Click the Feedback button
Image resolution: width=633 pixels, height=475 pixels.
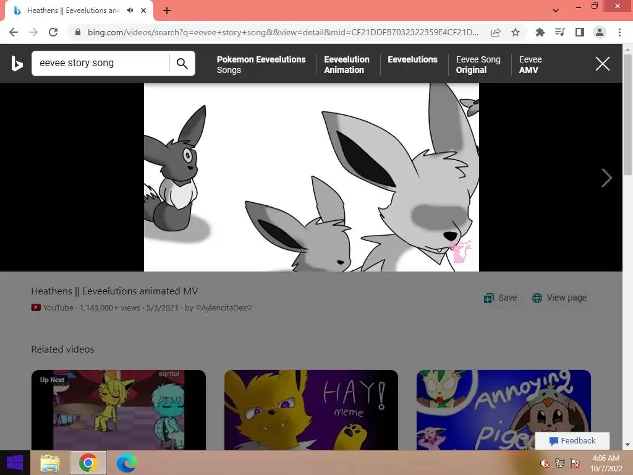point(572,440)
